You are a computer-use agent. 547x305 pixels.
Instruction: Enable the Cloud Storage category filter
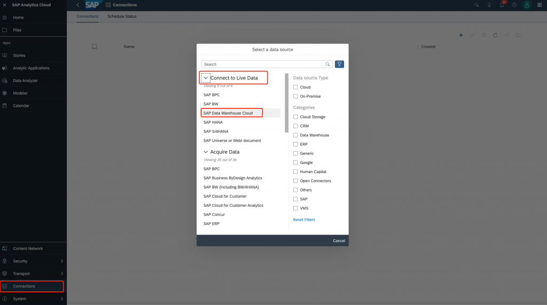click(295, 117)
